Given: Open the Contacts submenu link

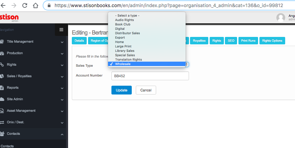Looking at the screenshot, I should click(x=7, y=146).
